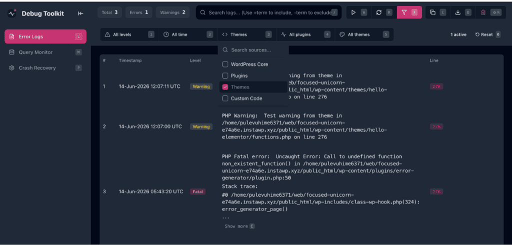Click the Debug Toolkit logo icon

[x=12, y=13]
